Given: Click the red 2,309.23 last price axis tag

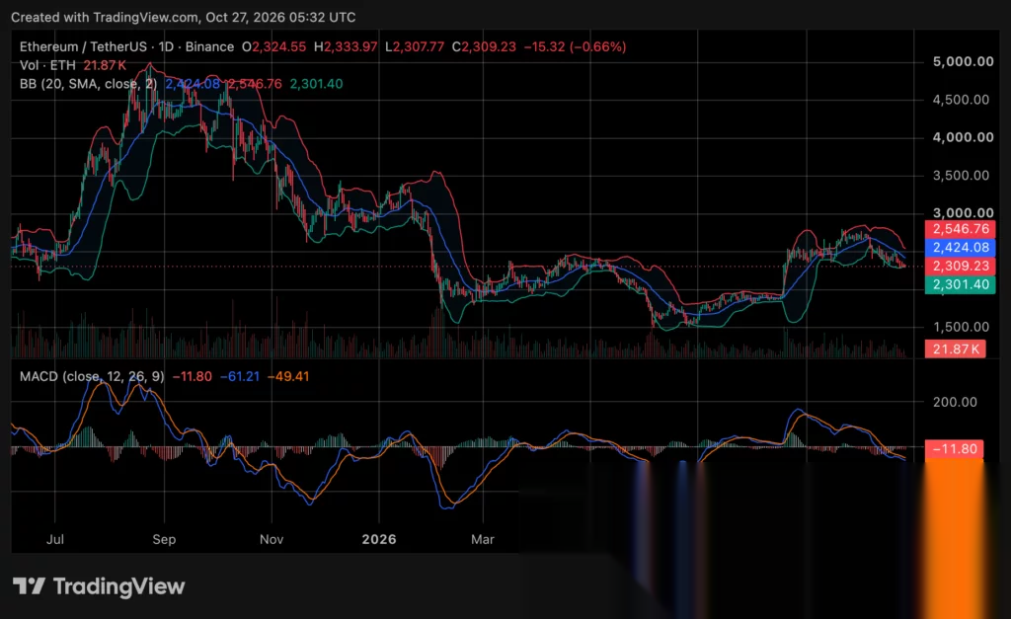Looking at the screenshot, I should 960,267.
